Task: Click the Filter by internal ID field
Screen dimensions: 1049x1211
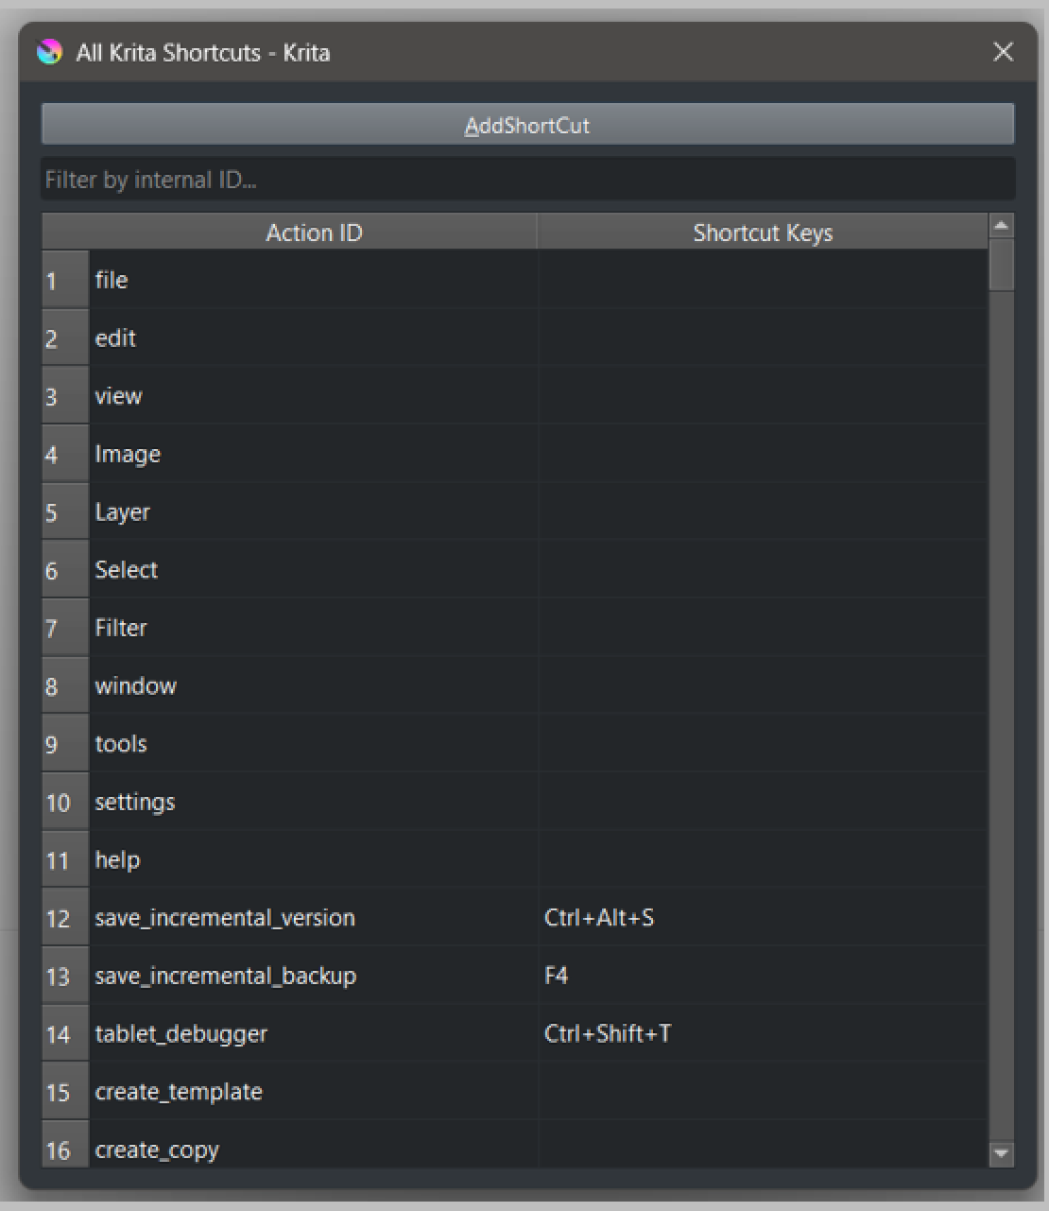Action: [x=527, y=180]
